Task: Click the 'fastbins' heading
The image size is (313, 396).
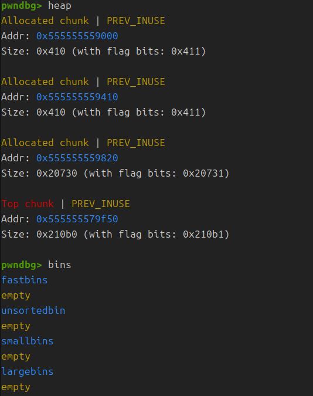Action: point(24,280)
